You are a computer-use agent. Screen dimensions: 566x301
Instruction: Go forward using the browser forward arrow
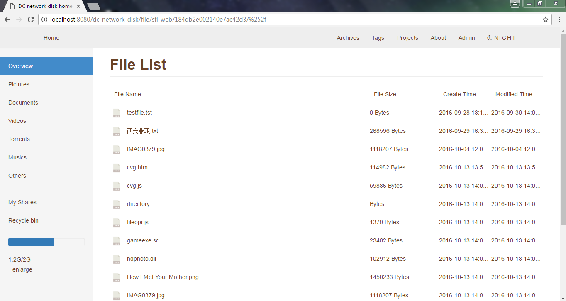click(x=19, y=20)
